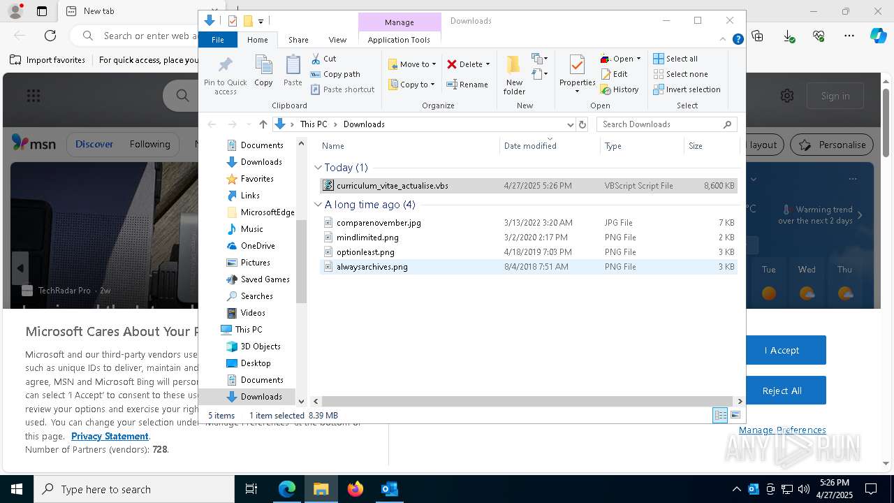894x503 pixels.
Task: Switch to details view button
Action: pos(720,415)
